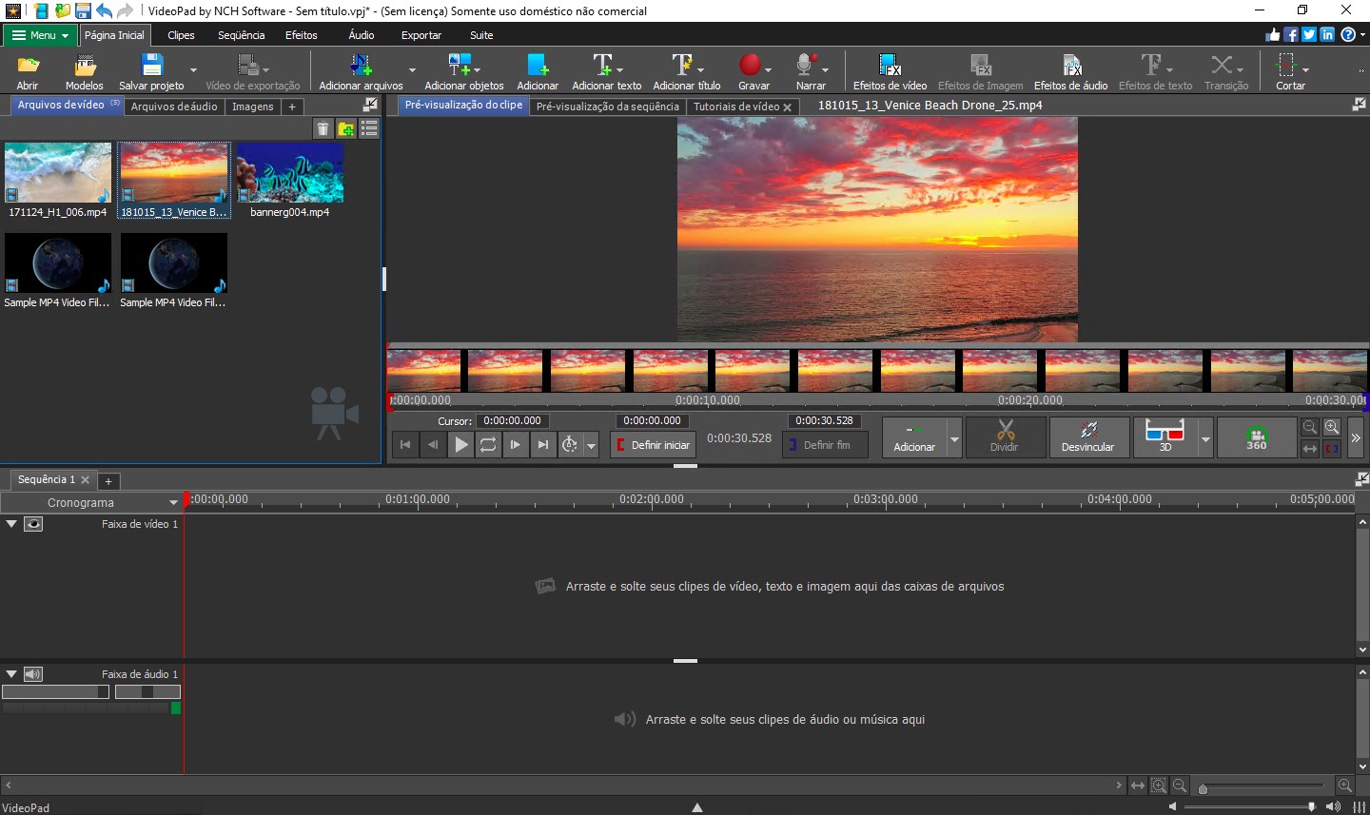Toggle loop playback in preview controls

(x=488, y=444)
